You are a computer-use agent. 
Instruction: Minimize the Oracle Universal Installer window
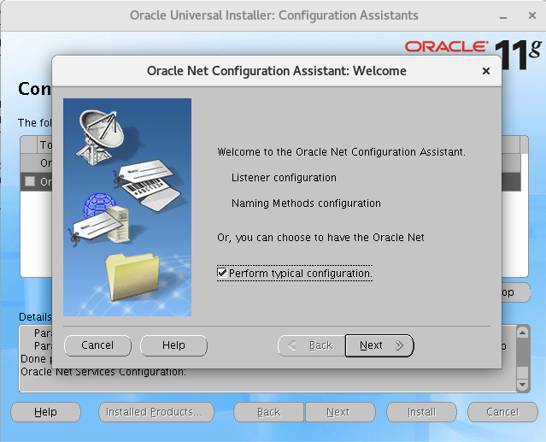tap(503, 16)
